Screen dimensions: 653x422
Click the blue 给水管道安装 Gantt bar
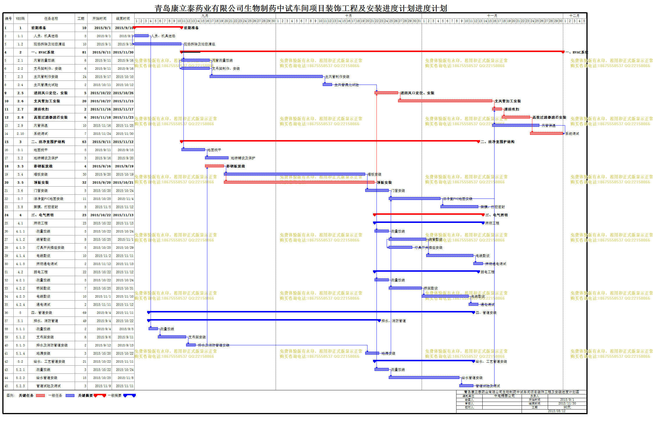click(x=424, y=378)
